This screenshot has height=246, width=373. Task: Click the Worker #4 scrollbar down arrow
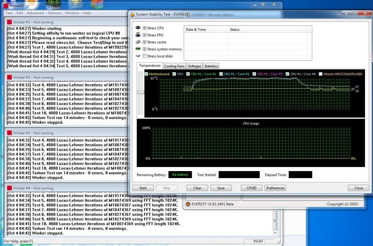[x=275, y=233]
